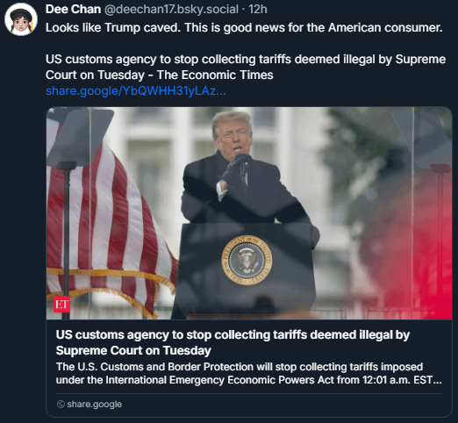Follow the share.google/YbQWHH31yLAz... link
The width and height of the screenshot is (458, 423).
136,91
